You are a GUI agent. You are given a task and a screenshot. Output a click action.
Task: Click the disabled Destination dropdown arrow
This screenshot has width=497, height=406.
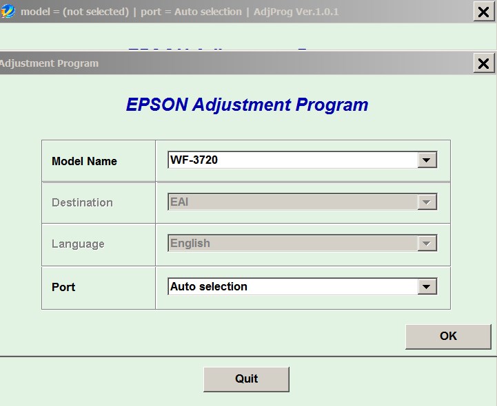coord(427,202)
